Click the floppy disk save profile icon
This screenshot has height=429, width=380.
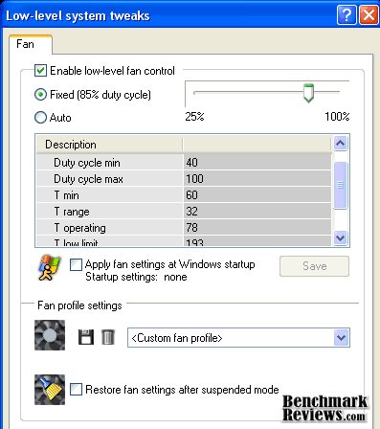[x=86, y=337]
